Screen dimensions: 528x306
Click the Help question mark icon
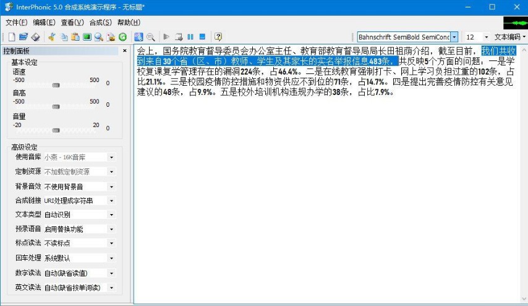pos(218,37)
